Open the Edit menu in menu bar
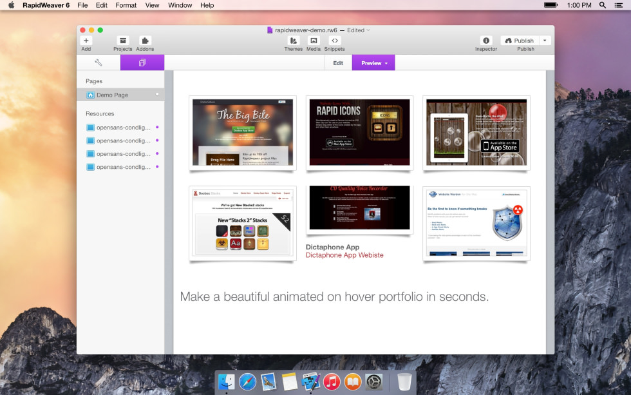Viewport: 631px width, 395px height. click(x=102, y=5)
